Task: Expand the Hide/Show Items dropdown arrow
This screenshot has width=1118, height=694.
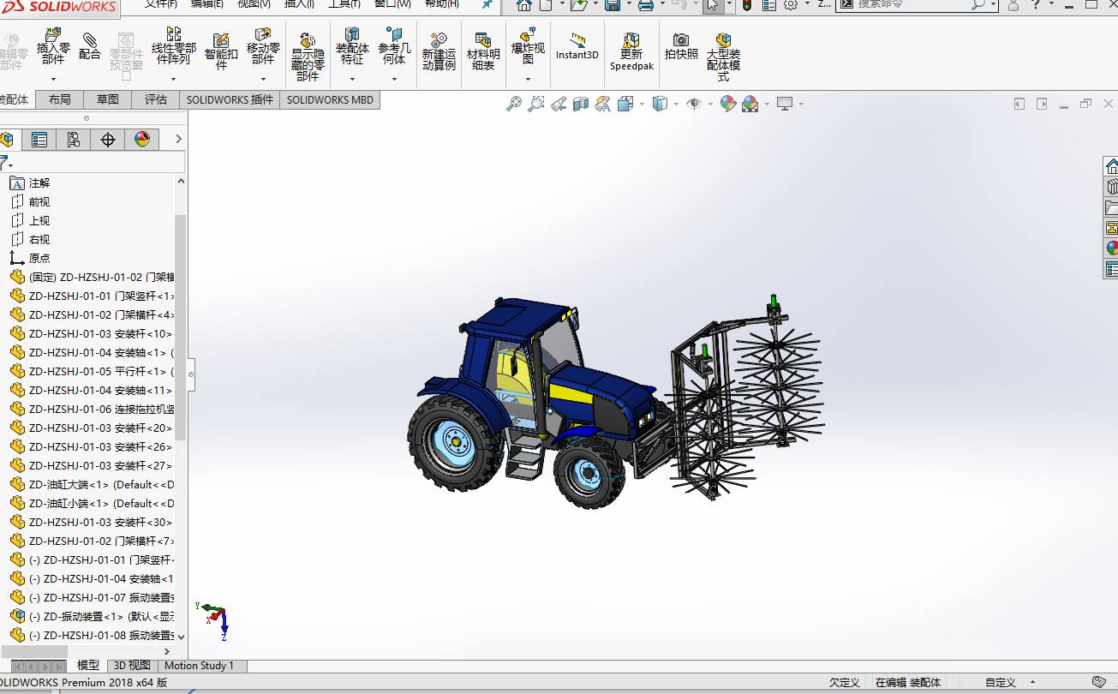Action: pyautogui.click(x=710, y=104)
